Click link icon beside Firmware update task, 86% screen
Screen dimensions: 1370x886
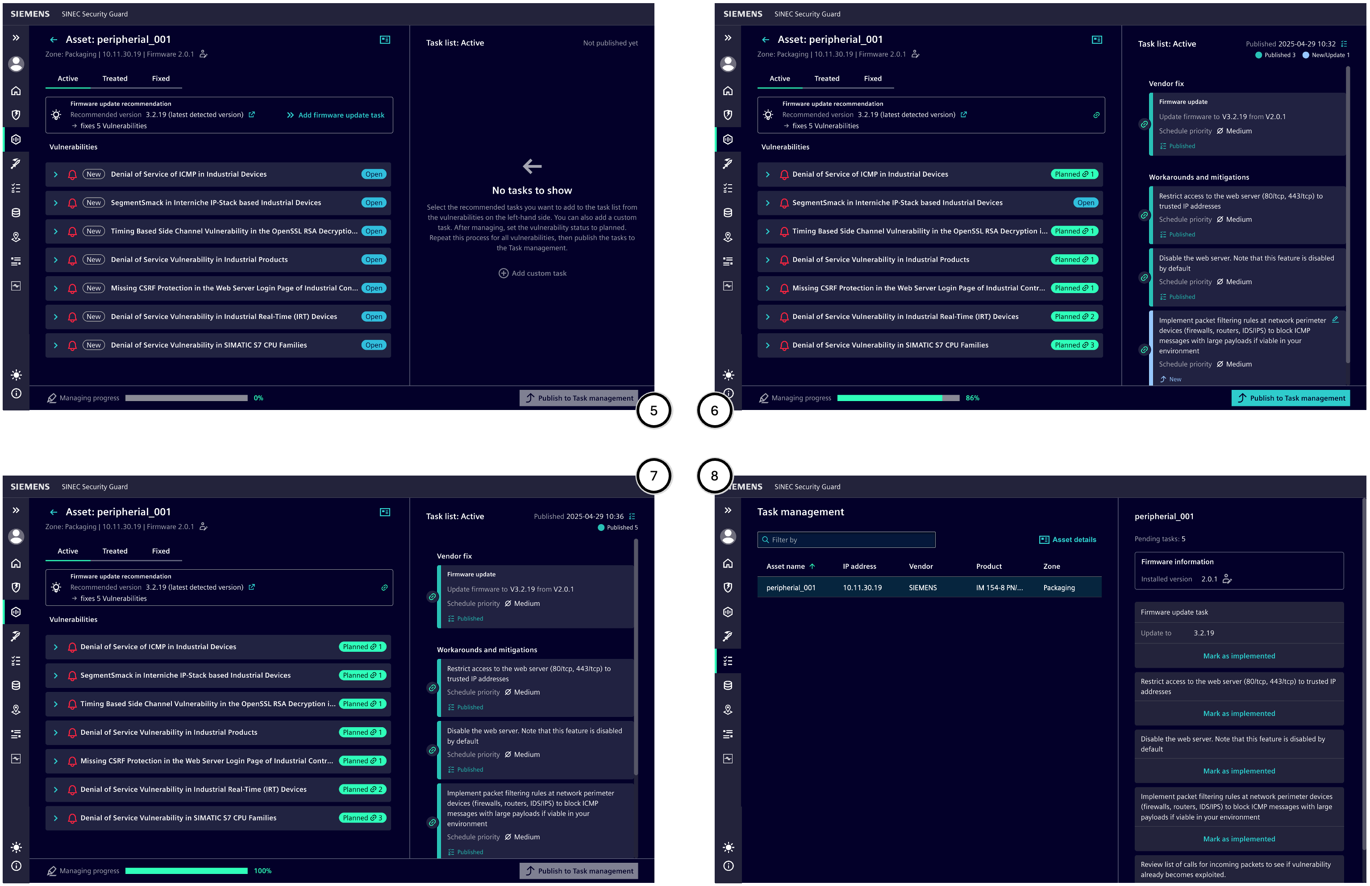click(1145, 124)
